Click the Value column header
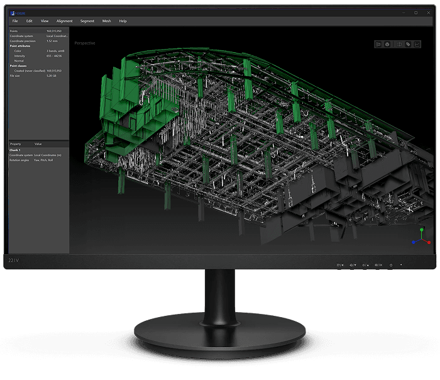The height and width of the screenshot is (380, 440). click(38, 144)
